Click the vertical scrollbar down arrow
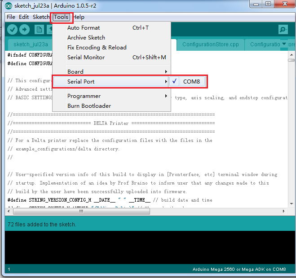 291,203
